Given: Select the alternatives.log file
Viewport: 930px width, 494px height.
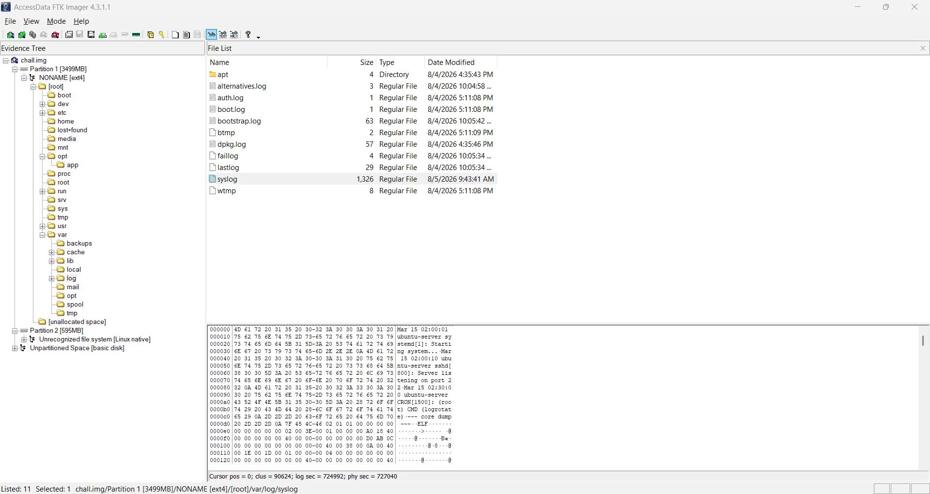Looking at the screenshot, I should click(352, 86).
